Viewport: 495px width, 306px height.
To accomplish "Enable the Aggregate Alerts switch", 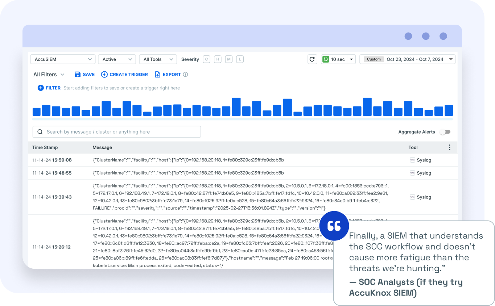I will [445, 132].
